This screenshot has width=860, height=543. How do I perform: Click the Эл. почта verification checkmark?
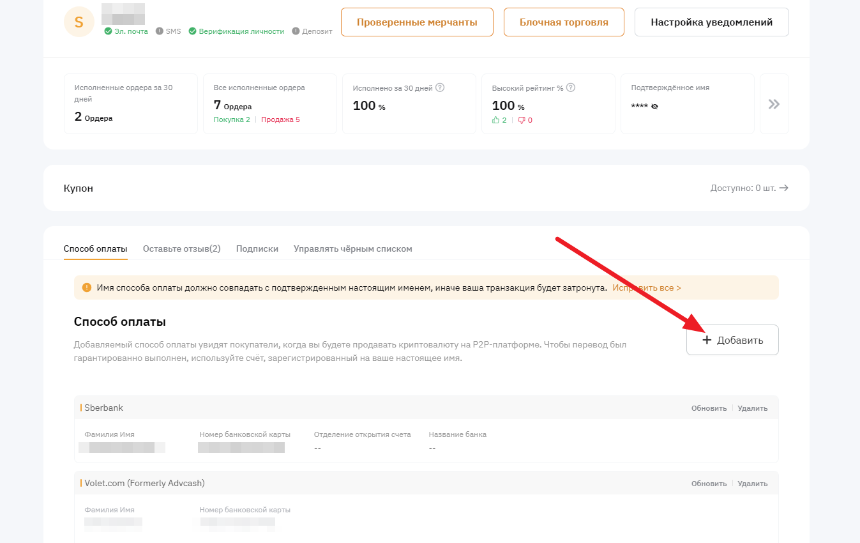click(108, 31)
